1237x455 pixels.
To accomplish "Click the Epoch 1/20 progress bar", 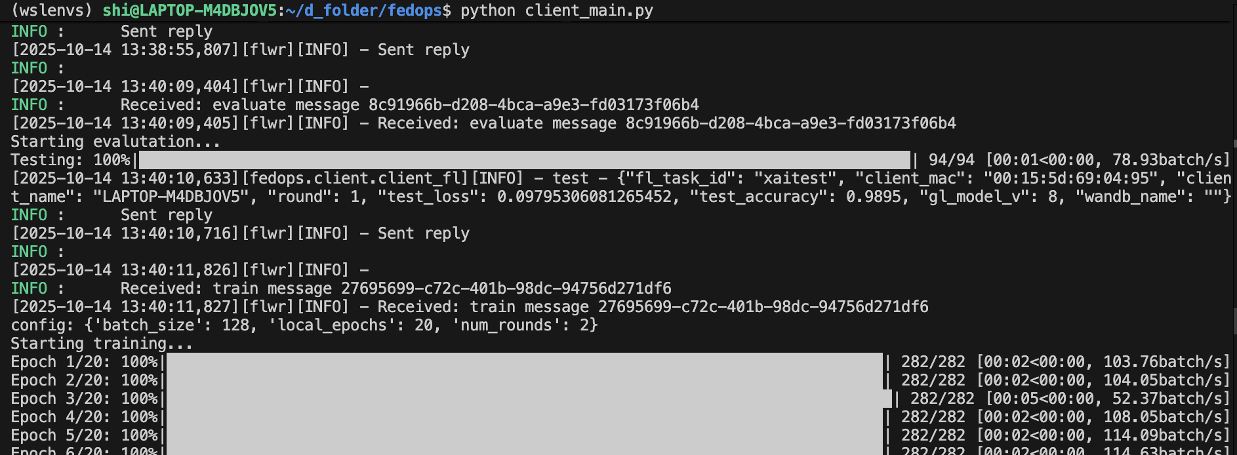I will pos(524,362).
